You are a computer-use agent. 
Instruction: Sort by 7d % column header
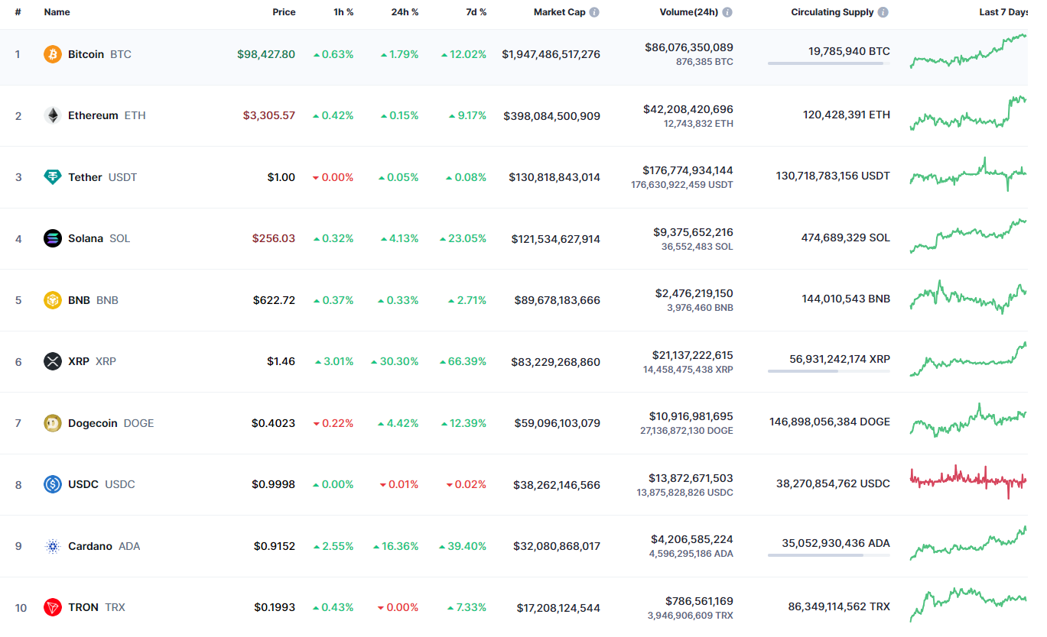[476, 12]
